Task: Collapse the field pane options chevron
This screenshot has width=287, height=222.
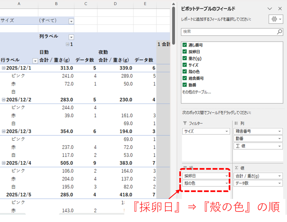Action: pyautogui.click(x=270, y=9)
